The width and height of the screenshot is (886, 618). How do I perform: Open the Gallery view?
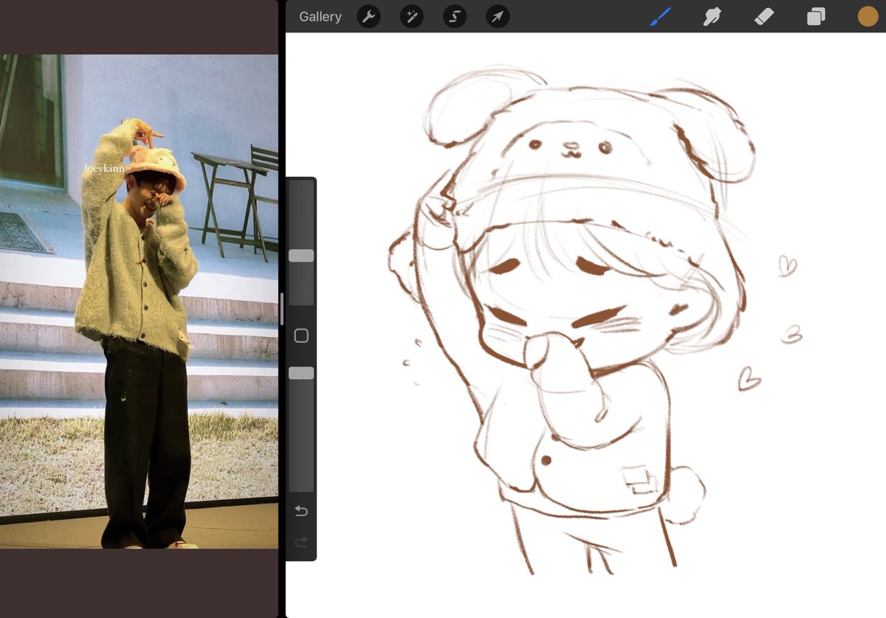pyautogui.click(x=320, y=16)
